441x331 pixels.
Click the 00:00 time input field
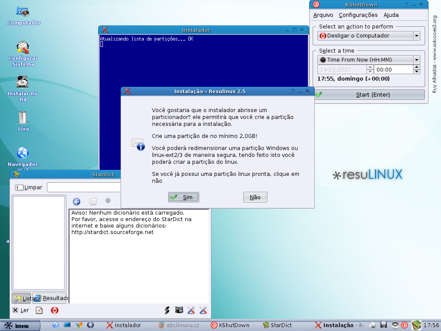(394, 69)
